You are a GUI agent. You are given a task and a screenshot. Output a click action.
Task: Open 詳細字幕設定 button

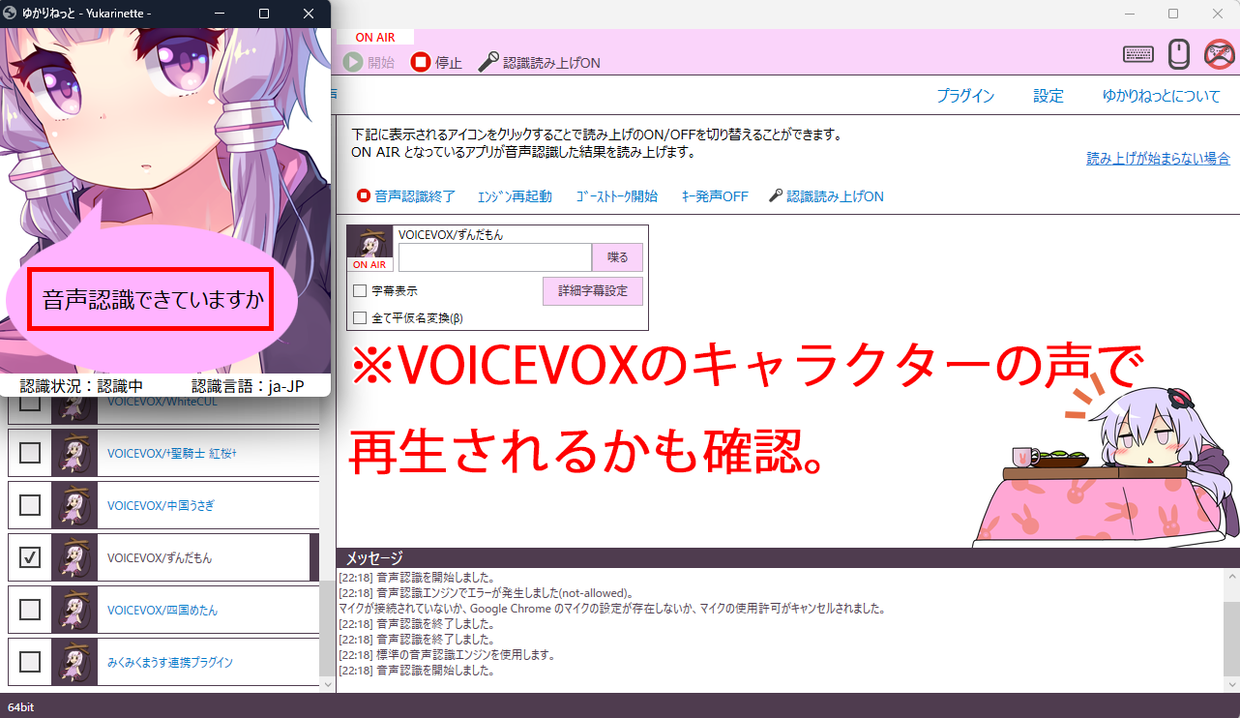coord(593,290)
